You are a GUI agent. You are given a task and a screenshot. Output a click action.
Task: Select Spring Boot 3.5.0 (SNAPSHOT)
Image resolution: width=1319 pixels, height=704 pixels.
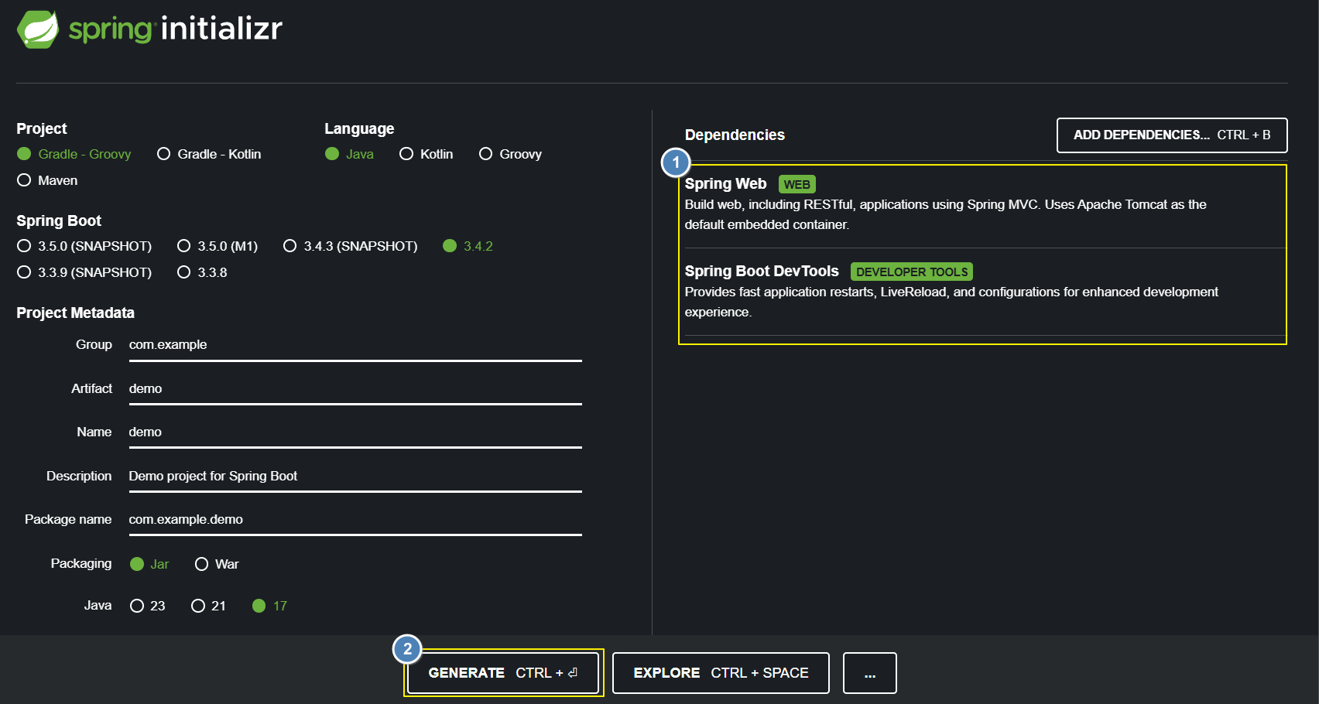tap(84, 246)
